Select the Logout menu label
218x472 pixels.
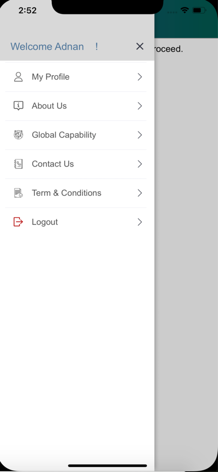pyautogui.click(x=45, y=222)
